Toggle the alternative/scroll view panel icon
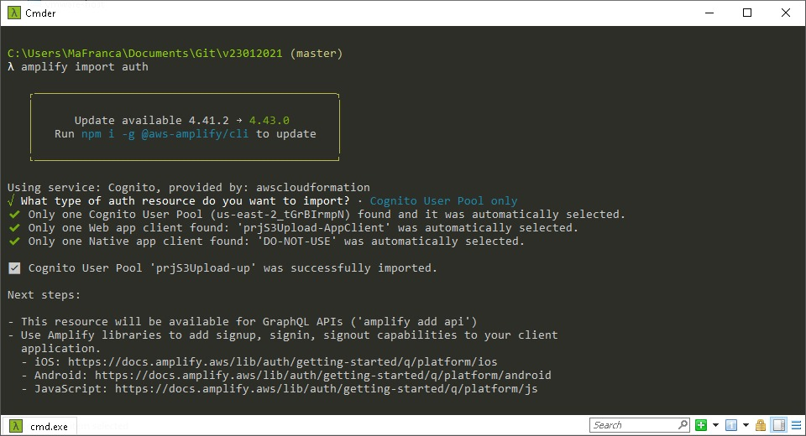Image resolution: width=806 pixels, height=436 pixels. (779, 425)
